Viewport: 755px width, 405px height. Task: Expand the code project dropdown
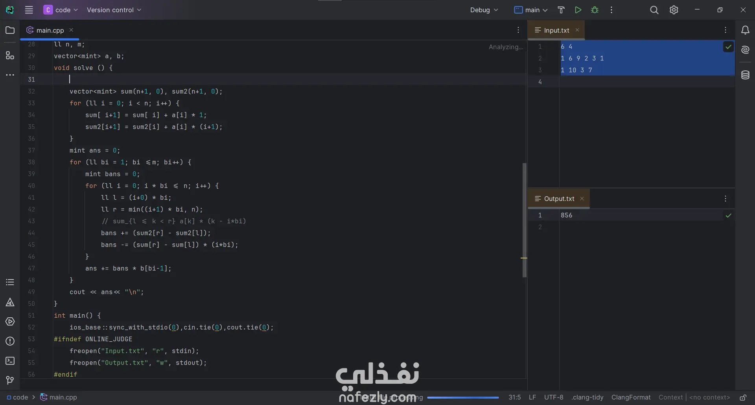click(61, 10)
